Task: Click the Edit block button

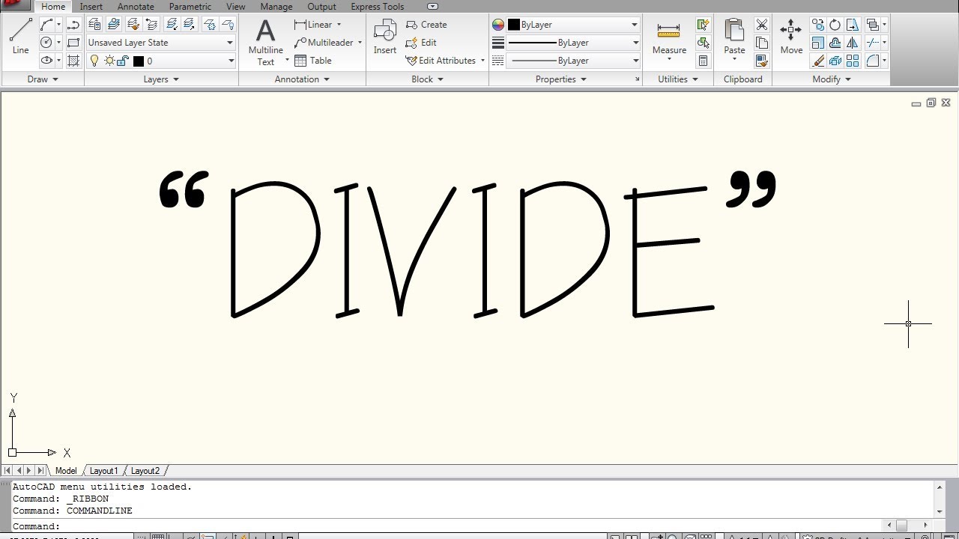Action: coord(421,43)
